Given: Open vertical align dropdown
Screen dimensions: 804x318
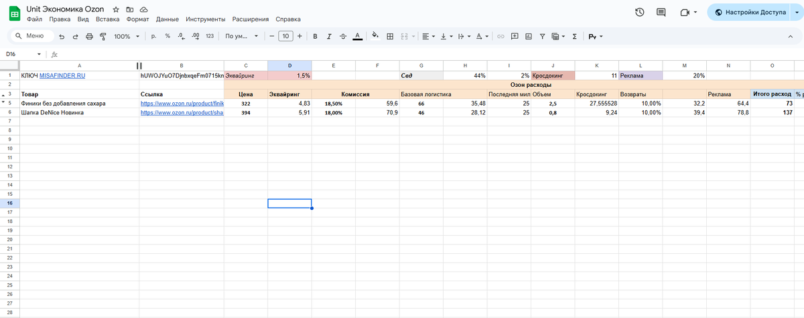Looking at the screenshot, I should 446,36.
